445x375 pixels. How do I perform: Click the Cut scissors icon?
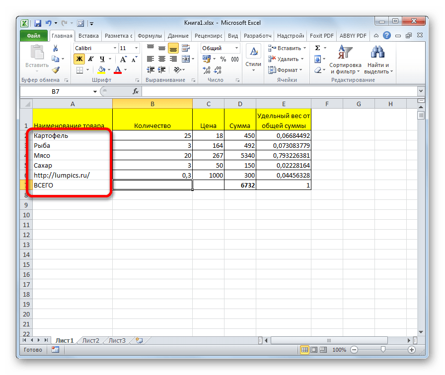pos(56,48)
